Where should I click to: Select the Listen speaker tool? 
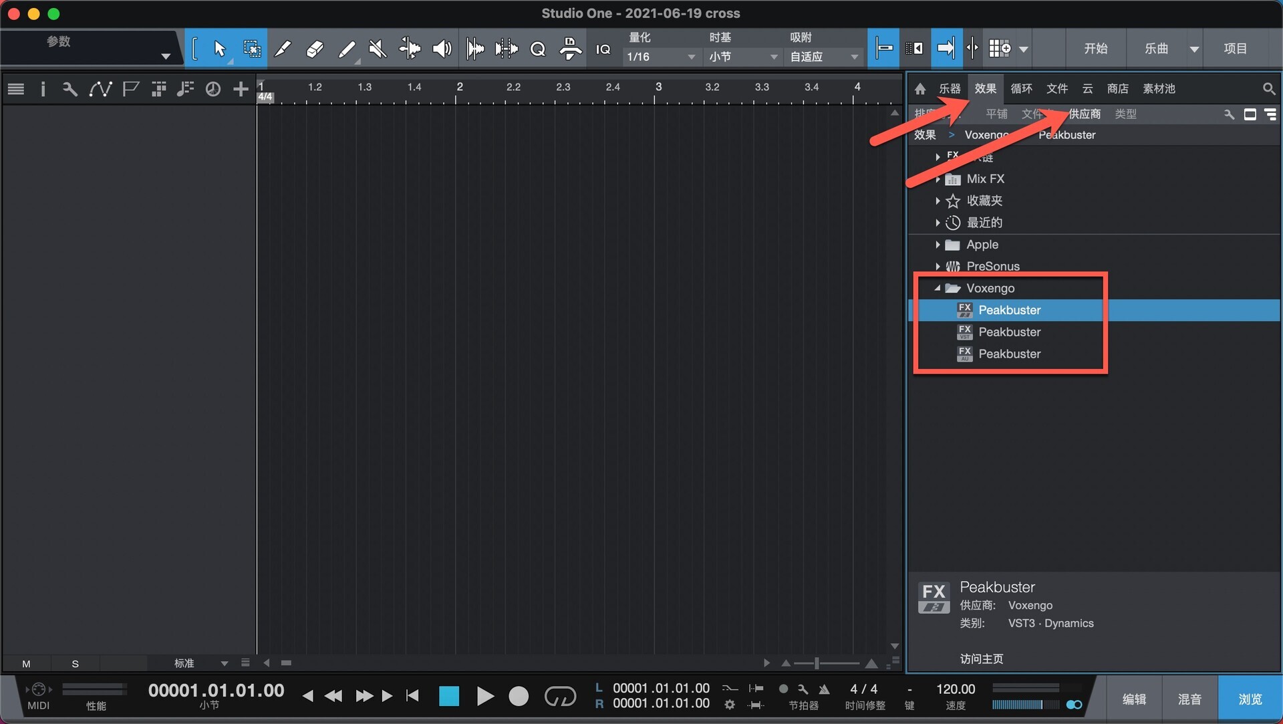coord(442,48)
